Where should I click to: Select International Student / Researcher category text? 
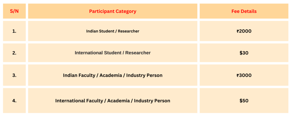coord(113,53)
